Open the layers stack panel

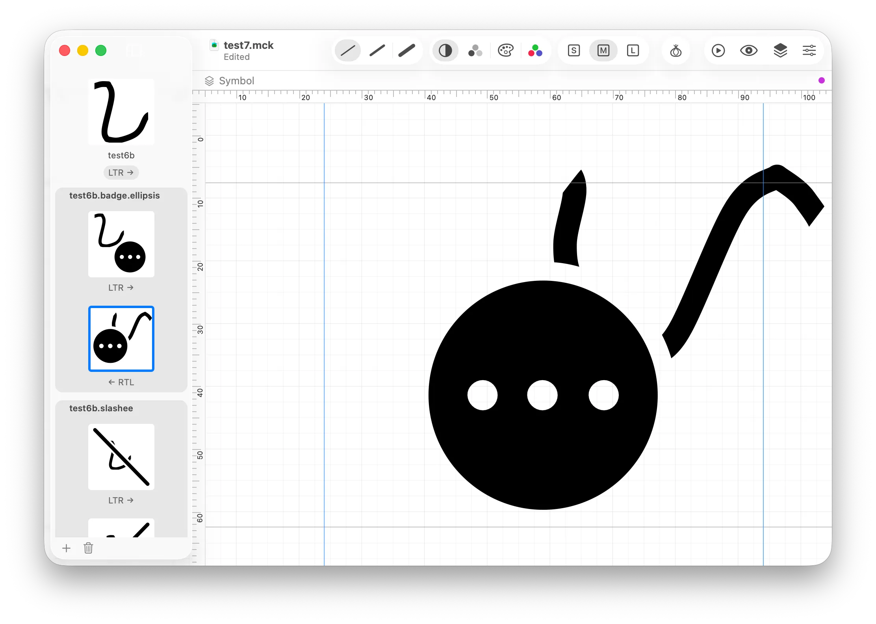coord(780,50)
